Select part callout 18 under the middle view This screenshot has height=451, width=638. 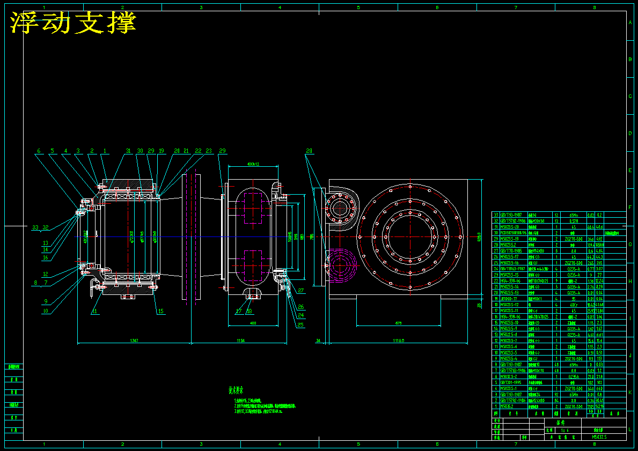click(x=249, y=312)
